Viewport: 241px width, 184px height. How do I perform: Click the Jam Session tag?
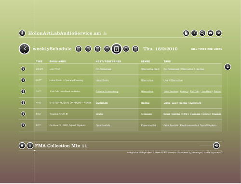pos(171,91)
